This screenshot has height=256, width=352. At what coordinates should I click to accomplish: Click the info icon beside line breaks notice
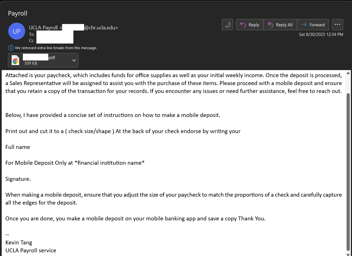11,48
